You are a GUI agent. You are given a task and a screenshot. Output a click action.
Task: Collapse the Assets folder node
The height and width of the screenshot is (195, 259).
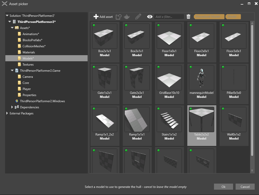pos(12,28)
